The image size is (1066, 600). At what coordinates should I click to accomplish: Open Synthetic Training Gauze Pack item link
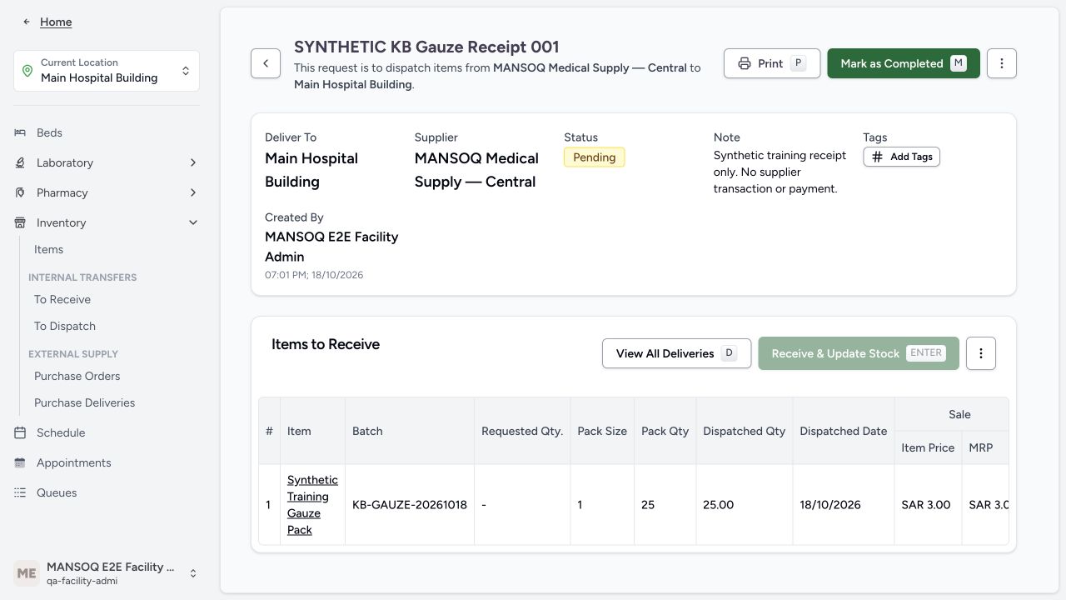[312, 505]
